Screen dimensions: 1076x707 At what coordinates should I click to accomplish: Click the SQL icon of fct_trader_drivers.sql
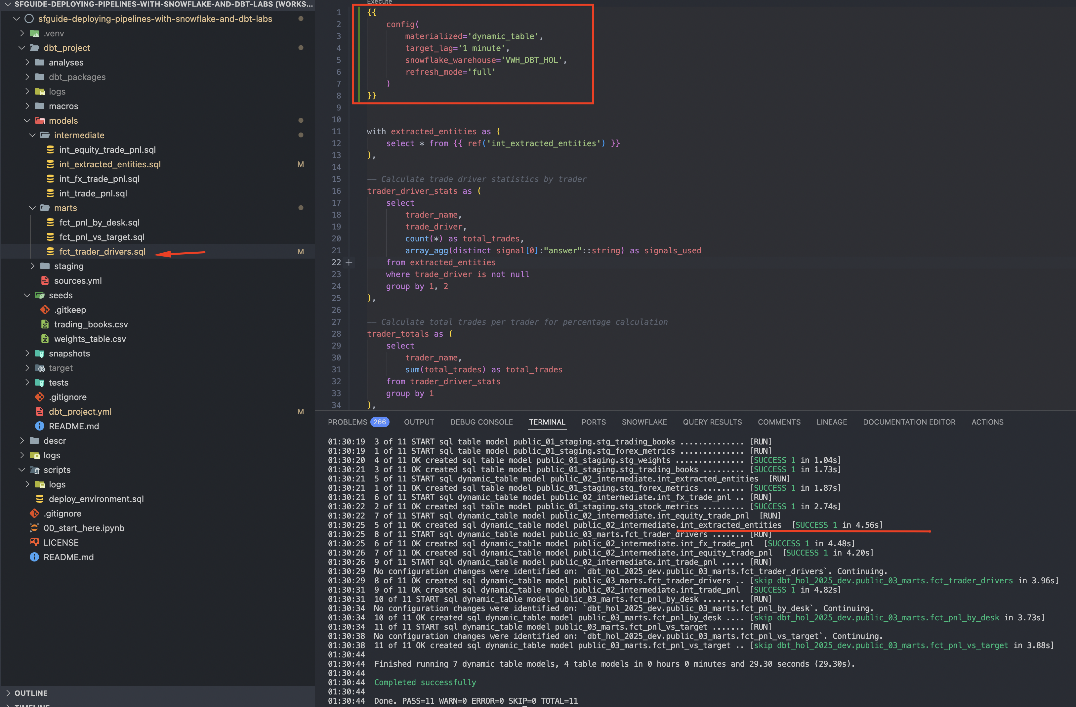point(50,251)
